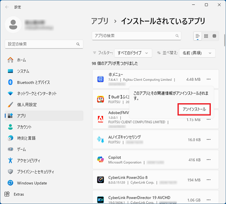Click the 4.48 MB size value

(193, 79)
